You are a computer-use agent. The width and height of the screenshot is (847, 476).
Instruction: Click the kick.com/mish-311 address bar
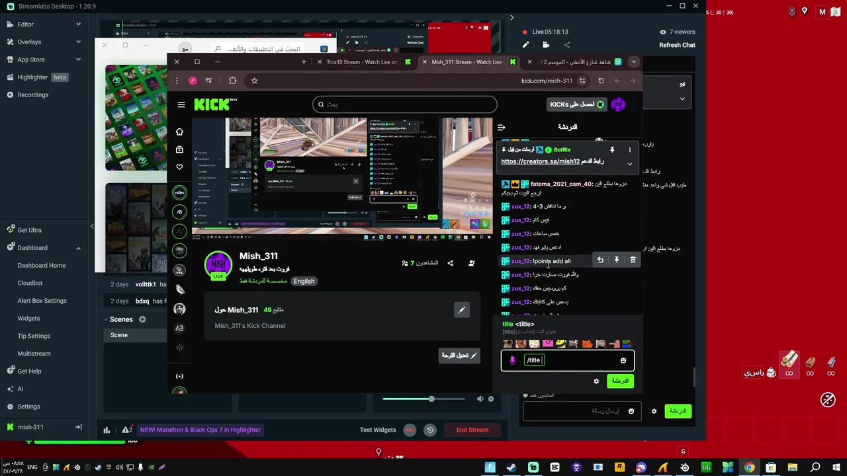tap(547, 81)
